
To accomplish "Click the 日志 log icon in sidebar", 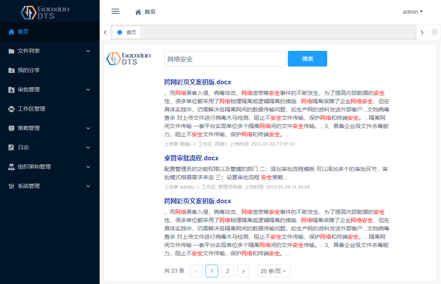I will pos(11,148).
